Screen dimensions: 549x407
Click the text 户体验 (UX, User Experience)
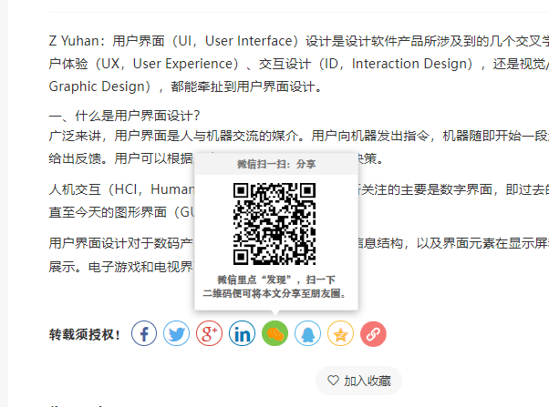143,64
